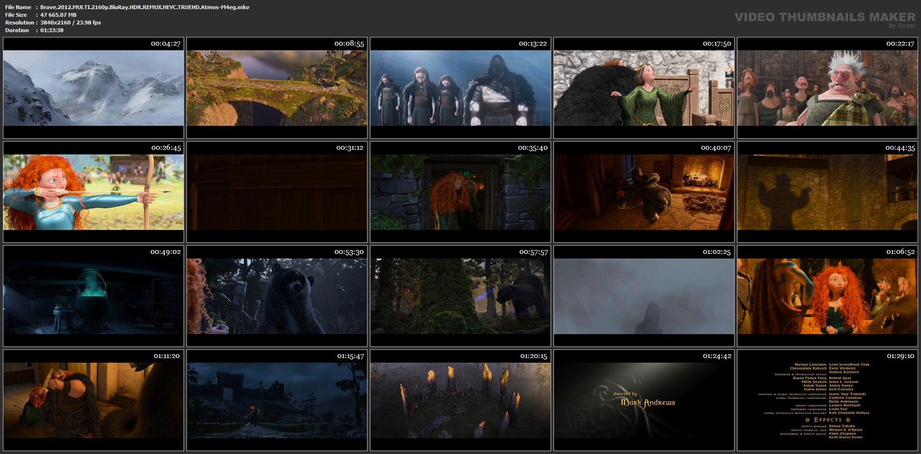Click the Brave mkv file name text
Screen dimensions: 921x454
coord(145,7)
